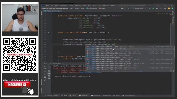Screen dimensions: 177x99
Task: Open the Bookmarks tool window on left edge
Action: click(x=42, y=82)
